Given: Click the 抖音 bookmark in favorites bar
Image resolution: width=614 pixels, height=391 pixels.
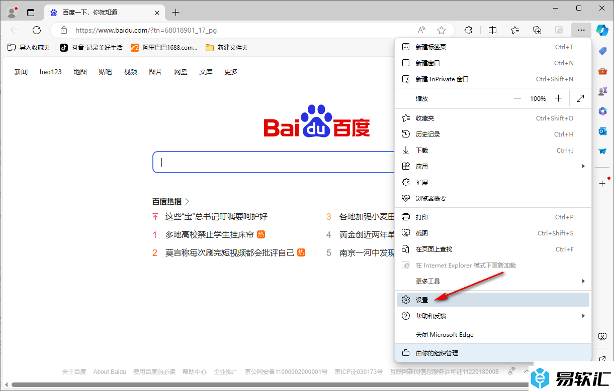Looking at the screenshot, I should click(91, 48).
